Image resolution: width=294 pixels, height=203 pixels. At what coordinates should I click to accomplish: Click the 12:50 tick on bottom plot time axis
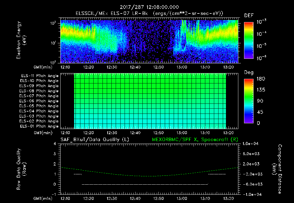pos(158,198)
